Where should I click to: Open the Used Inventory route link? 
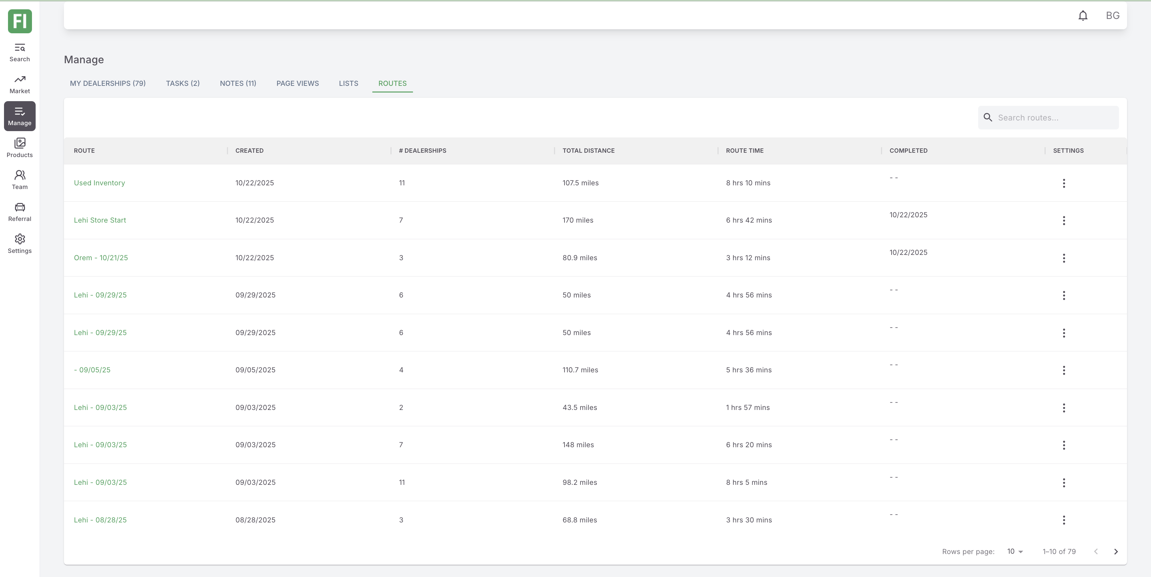click(99, 183)
